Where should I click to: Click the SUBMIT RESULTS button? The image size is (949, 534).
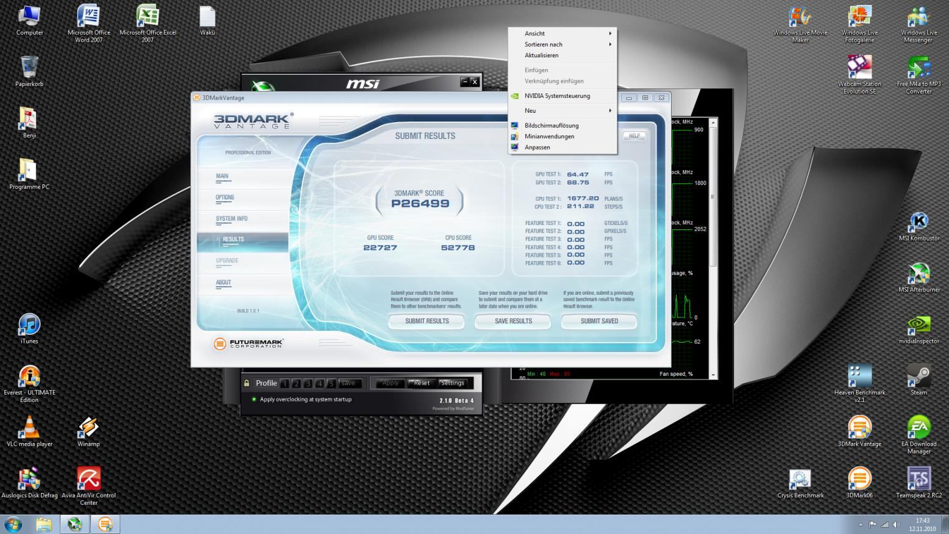tap(427, 321)
